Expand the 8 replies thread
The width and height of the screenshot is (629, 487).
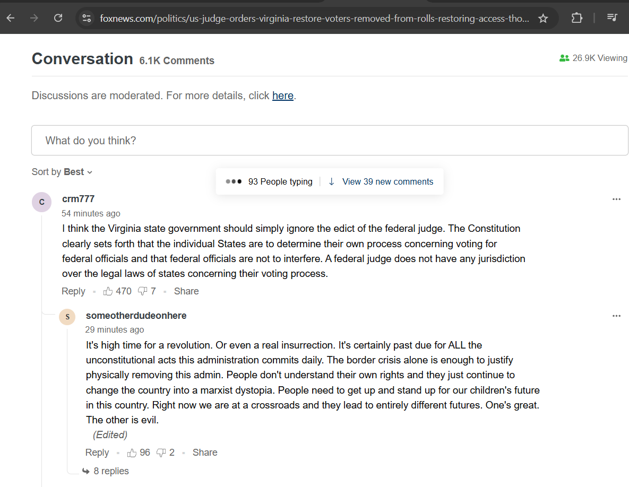pos(106,471)
